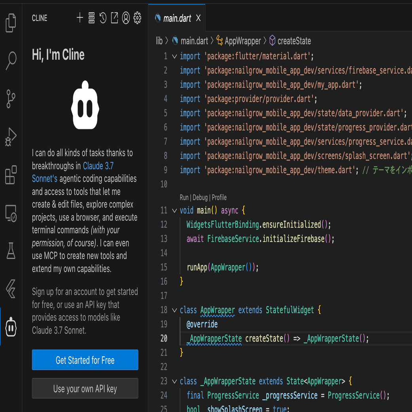Click the Dart file icon in main.dart tab

pos(158,18)
